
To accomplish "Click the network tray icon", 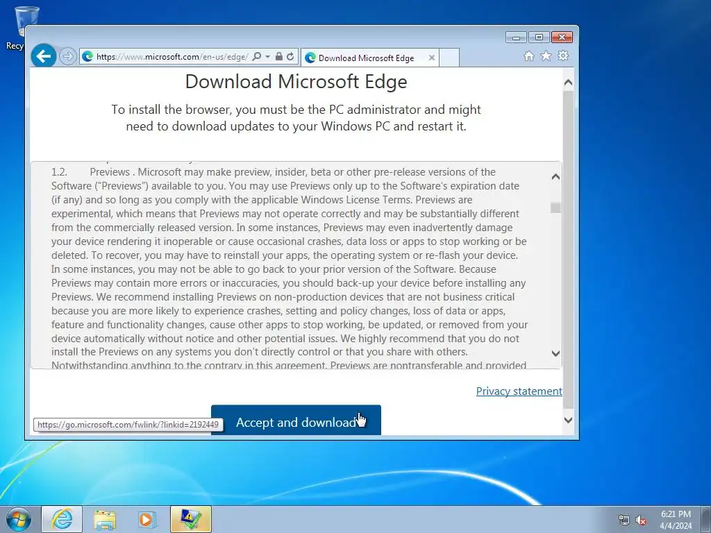I will (624, 521).
